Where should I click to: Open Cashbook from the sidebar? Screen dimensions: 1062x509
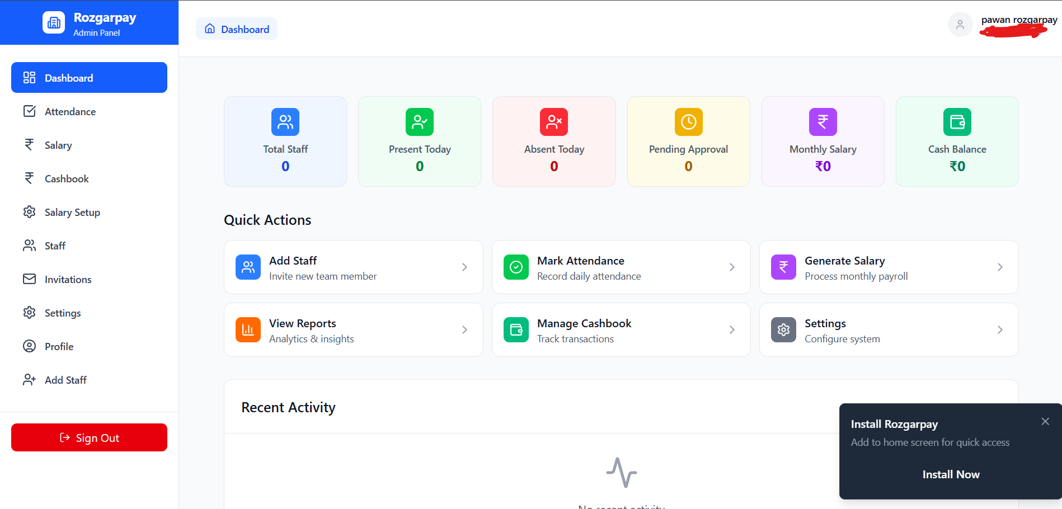tap(89, 178)
